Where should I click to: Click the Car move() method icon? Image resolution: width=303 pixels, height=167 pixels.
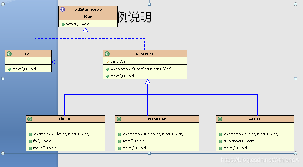pos(10,69)
